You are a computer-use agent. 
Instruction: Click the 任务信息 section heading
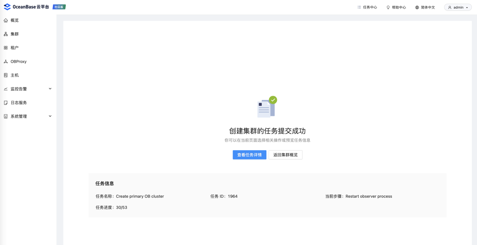click(105, 183)
